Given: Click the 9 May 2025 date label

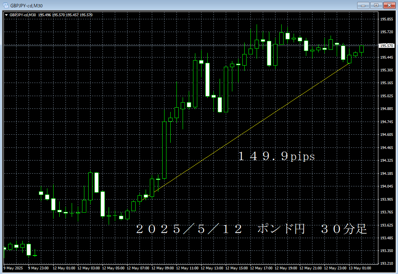Looking at the screenshot, I should coord(13,268).
